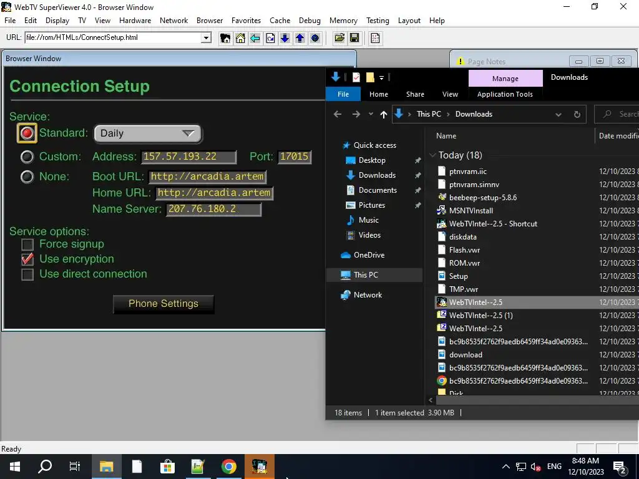Select the MSNTVInstall file icon

pos(442,211)
